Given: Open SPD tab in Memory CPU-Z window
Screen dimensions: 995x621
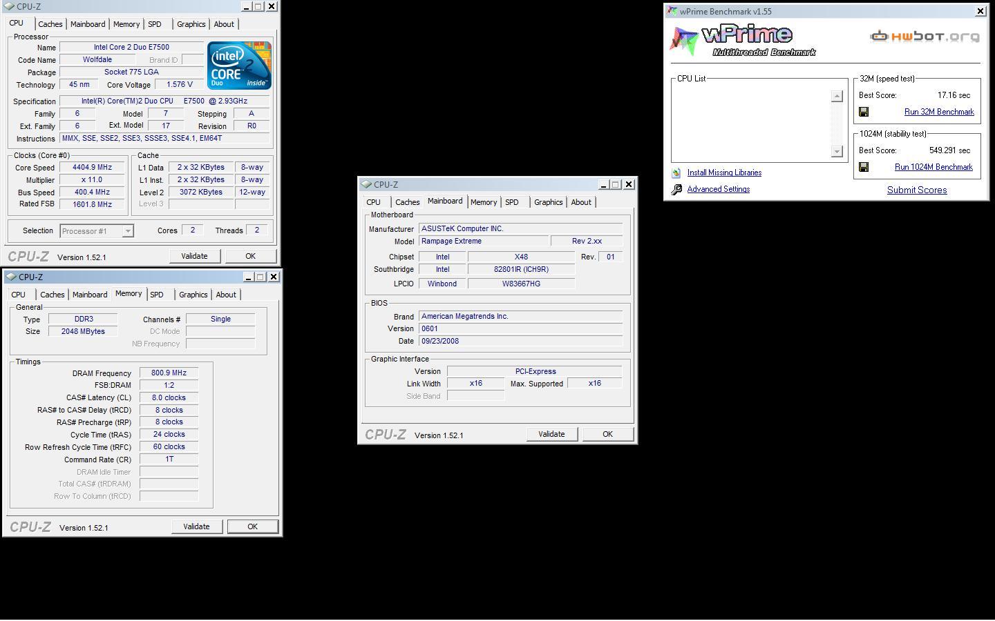Looking at the screenshot, I should click(x=157, y=295).
